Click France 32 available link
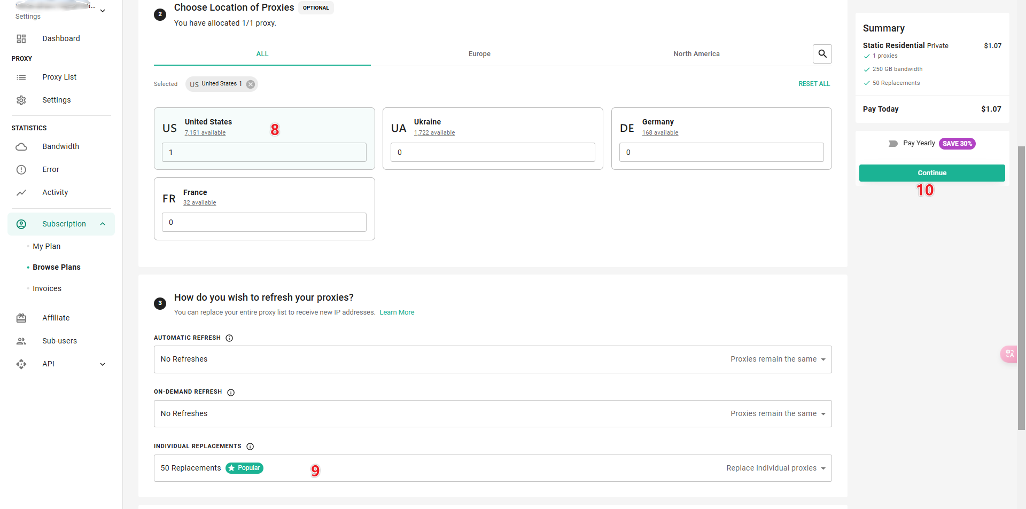This screenshot has height=509, width=1026. click(200, 203)
